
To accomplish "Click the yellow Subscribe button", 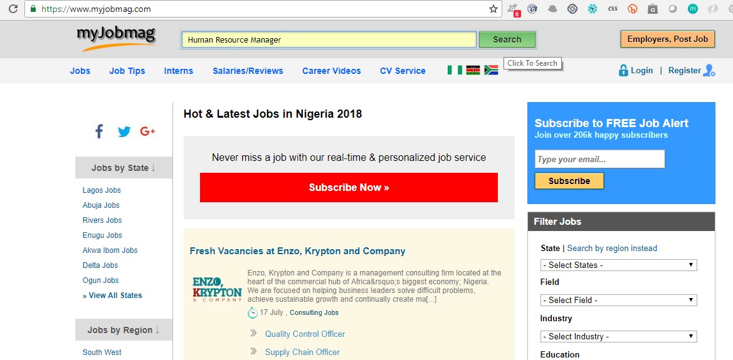I will click(x=569, y=181).
